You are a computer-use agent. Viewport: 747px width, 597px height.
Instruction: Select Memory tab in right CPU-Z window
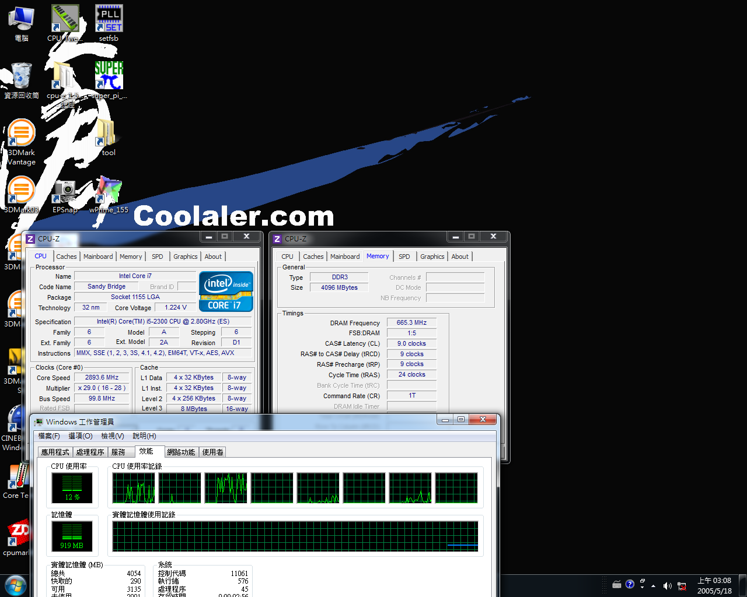point(378,256)
